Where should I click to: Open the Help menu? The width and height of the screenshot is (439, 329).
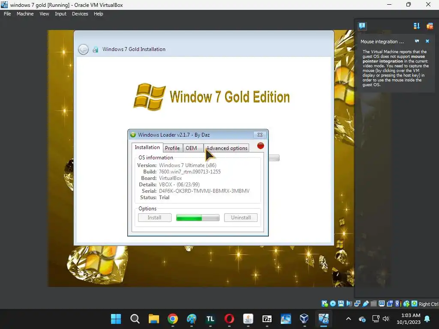[98, 14]
